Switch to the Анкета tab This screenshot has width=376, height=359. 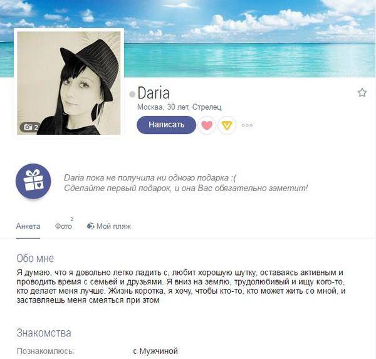pyautogui.click(x=28, y=226)
